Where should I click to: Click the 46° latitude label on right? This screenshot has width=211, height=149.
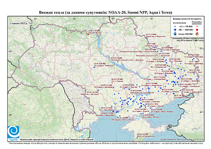pyautogui.click(x=202, y=112)
